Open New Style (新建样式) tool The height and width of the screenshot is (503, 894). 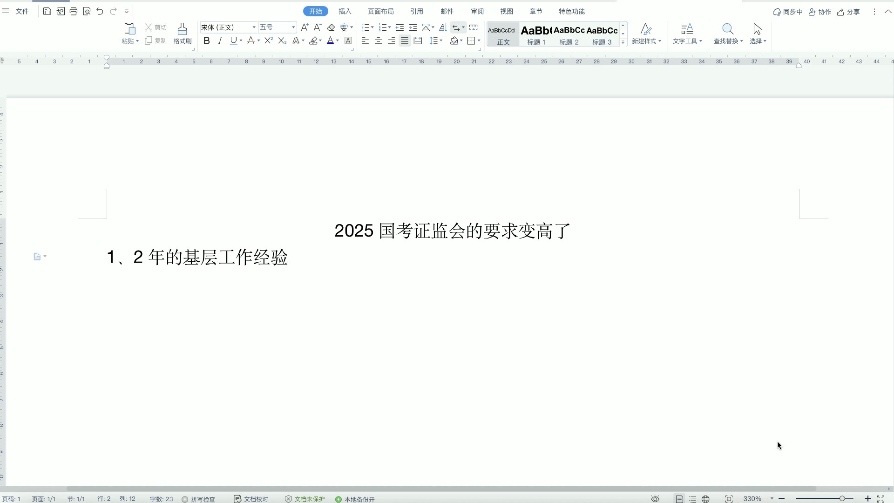[646, 34]
